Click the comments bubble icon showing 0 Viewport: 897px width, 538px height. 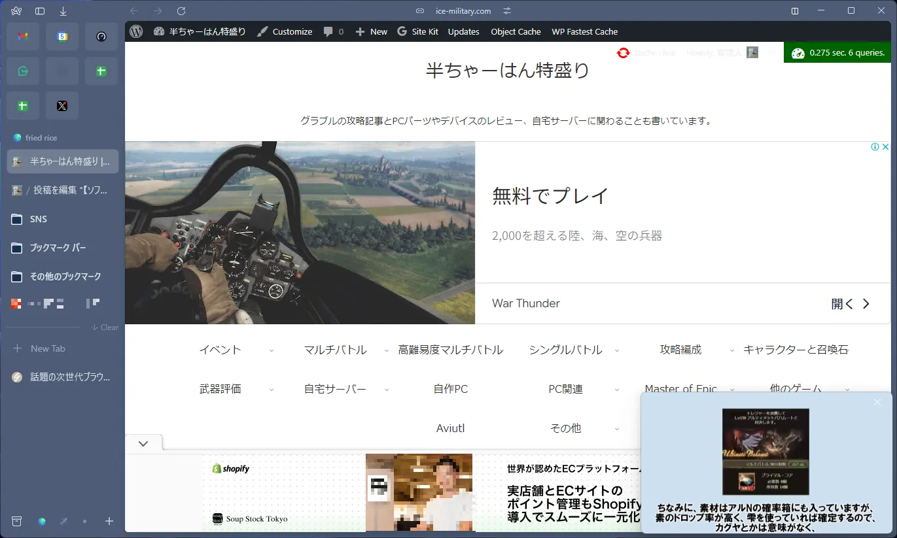[x=333, y=31]
